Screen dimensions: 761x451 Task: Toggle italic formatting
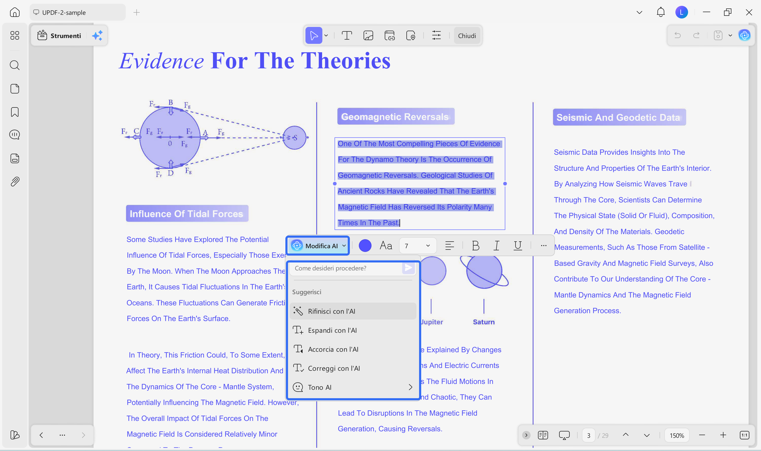(x=496, y=246)
